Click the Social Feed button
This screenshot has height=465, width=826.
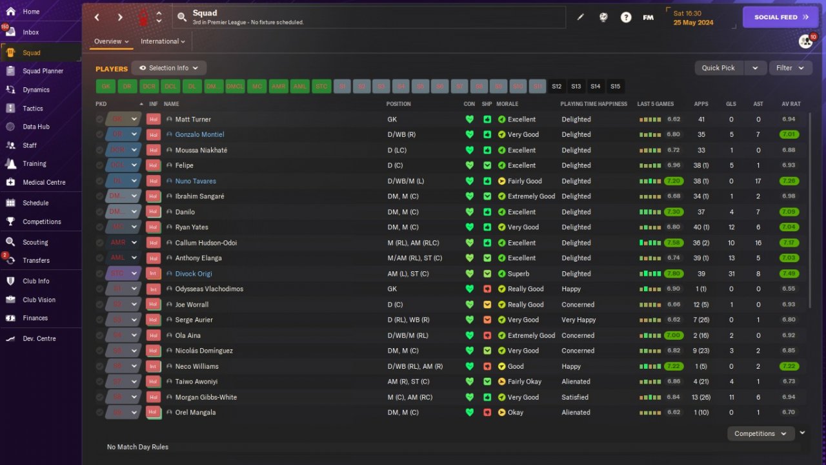[x=780, y=17]
